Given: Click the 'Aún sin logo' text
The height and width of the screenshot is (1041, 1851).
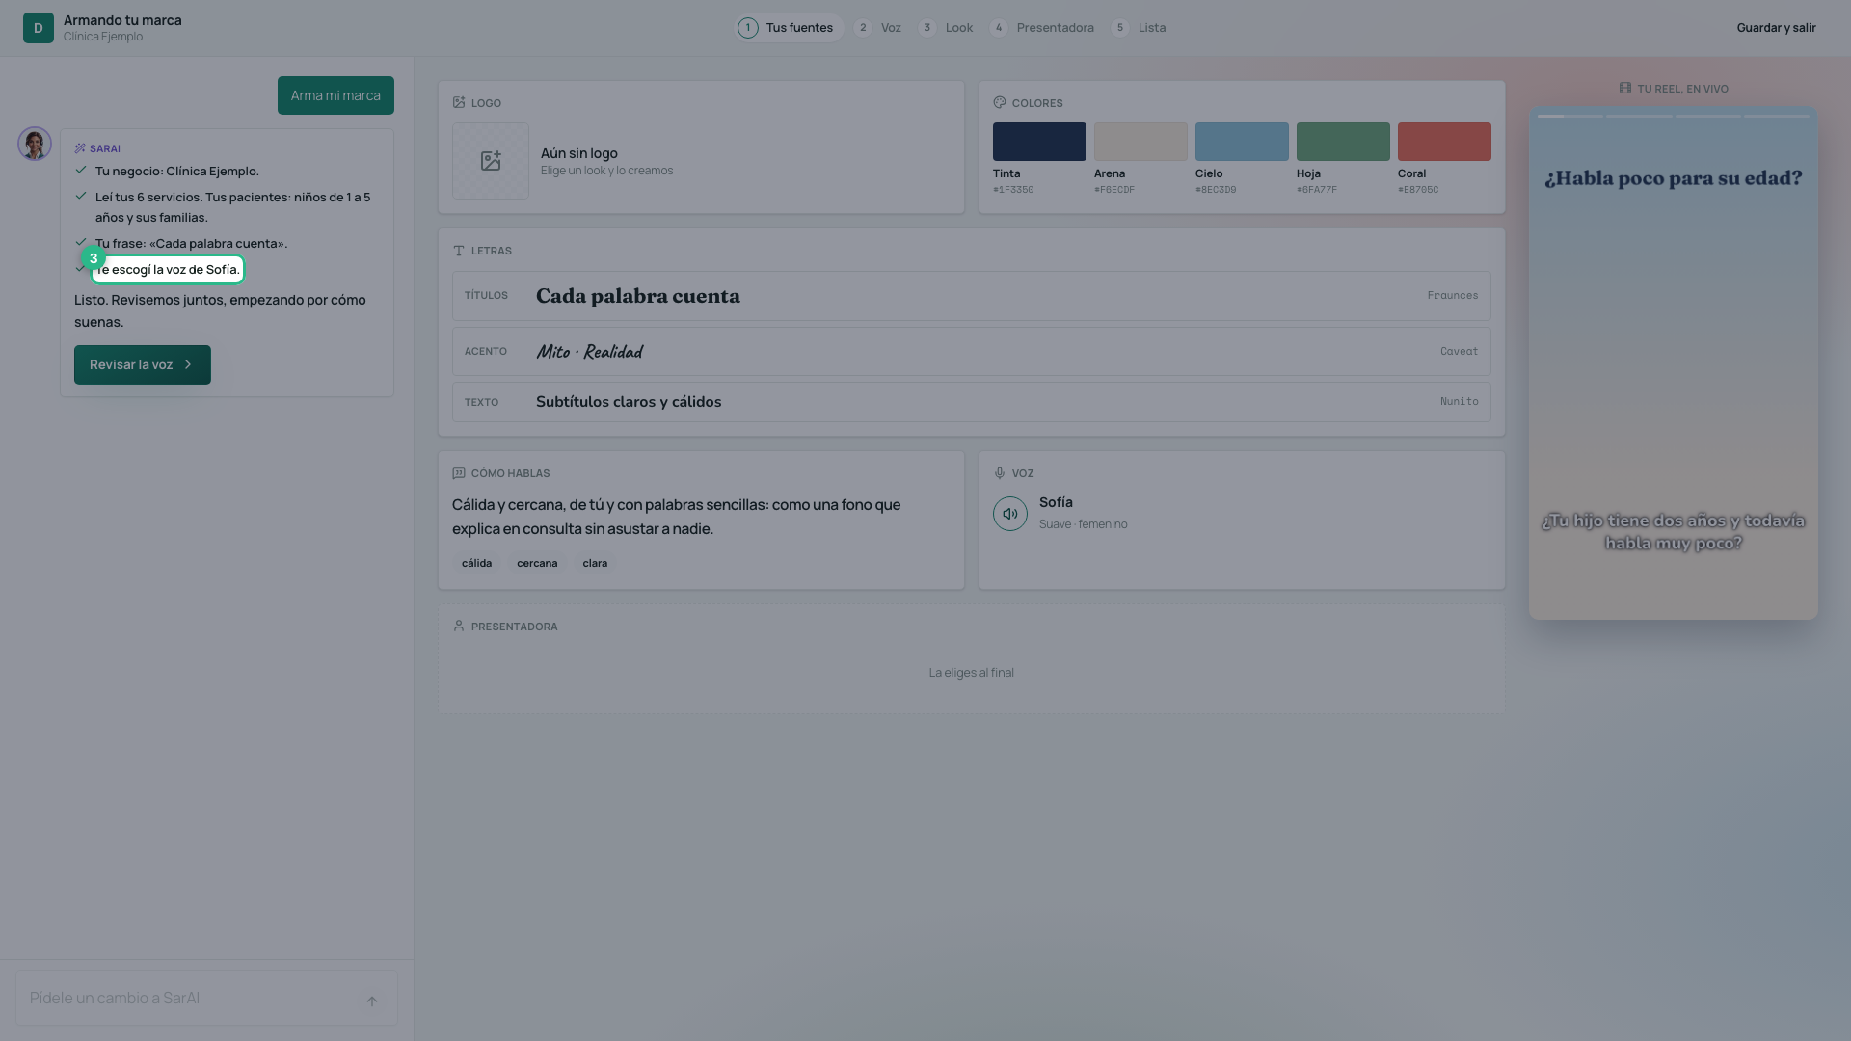Looking at the screenshot, I should [x=579, y=153].
